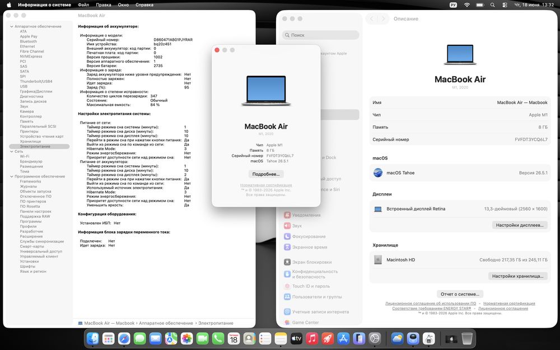The height and width of the screenshot is (350, 560).
Task: Click the Подробнее… button in About window
Action: point(266,174)
